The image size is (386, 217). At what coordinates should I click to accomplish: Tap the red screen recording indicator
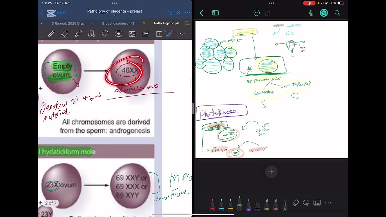click(x=309, y=3)
